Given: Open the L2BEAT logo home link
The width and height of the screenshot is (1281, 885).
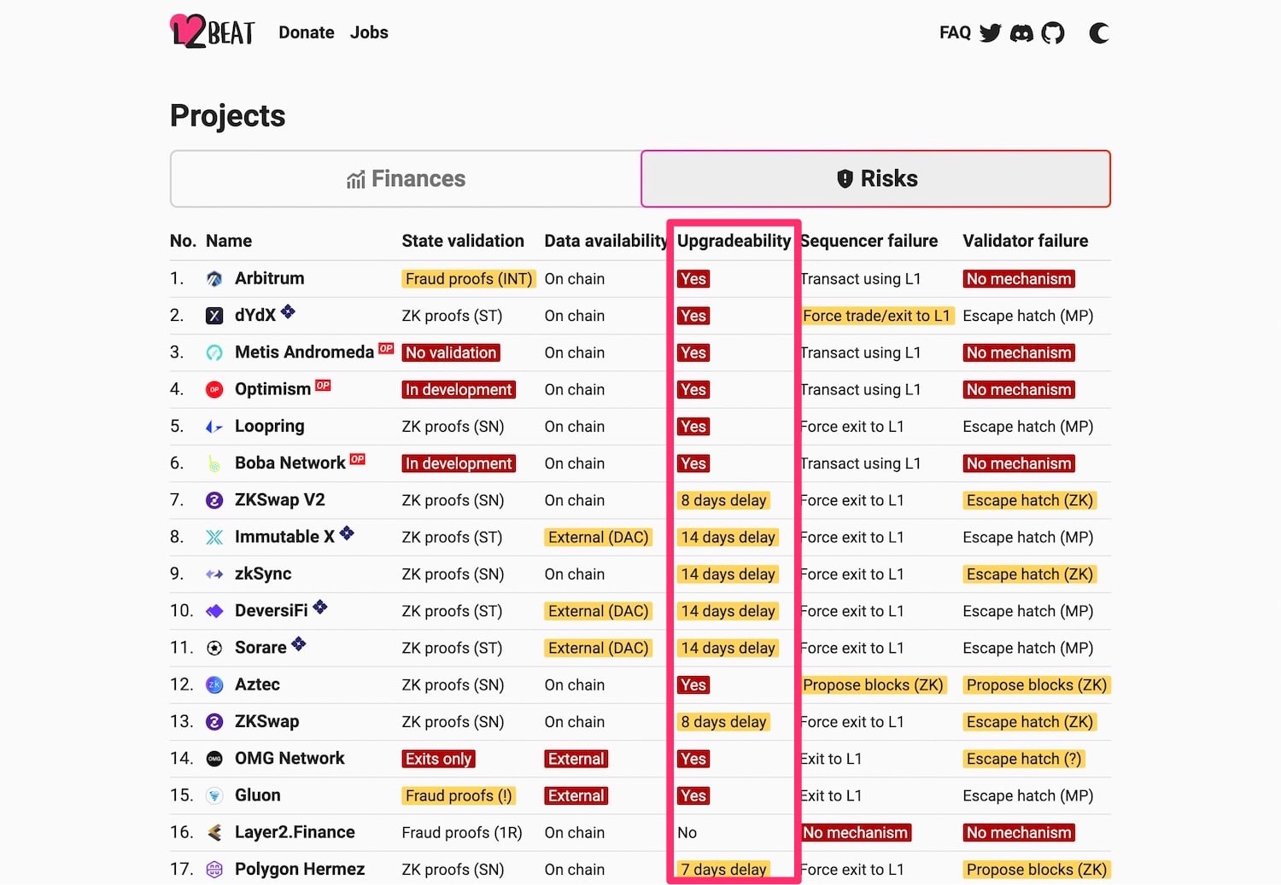Looking at the screenshot, I should (x=212, y=32).
